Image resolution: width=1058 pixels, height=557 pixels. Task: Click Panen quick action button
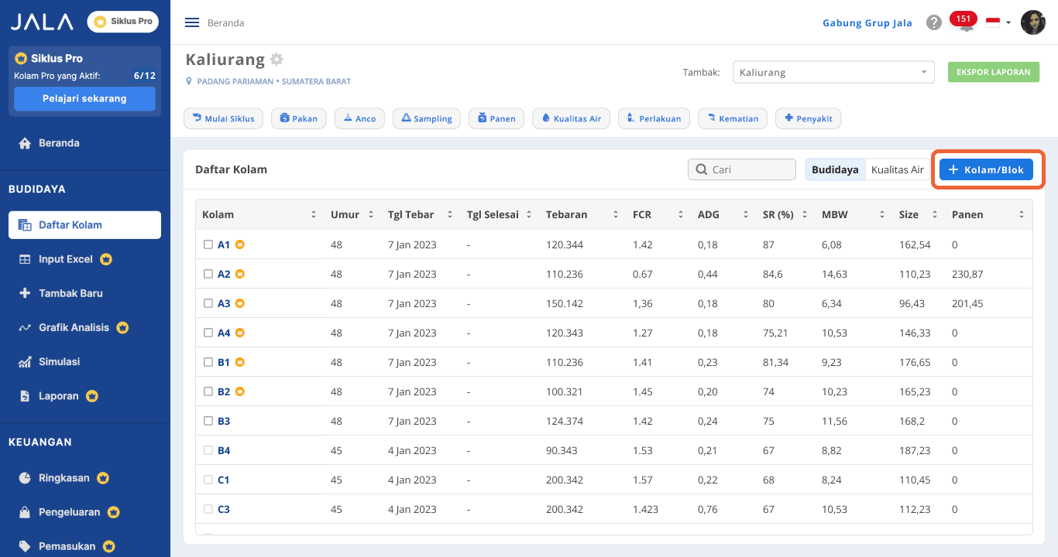pyautogui.click(x=496, y=118)
